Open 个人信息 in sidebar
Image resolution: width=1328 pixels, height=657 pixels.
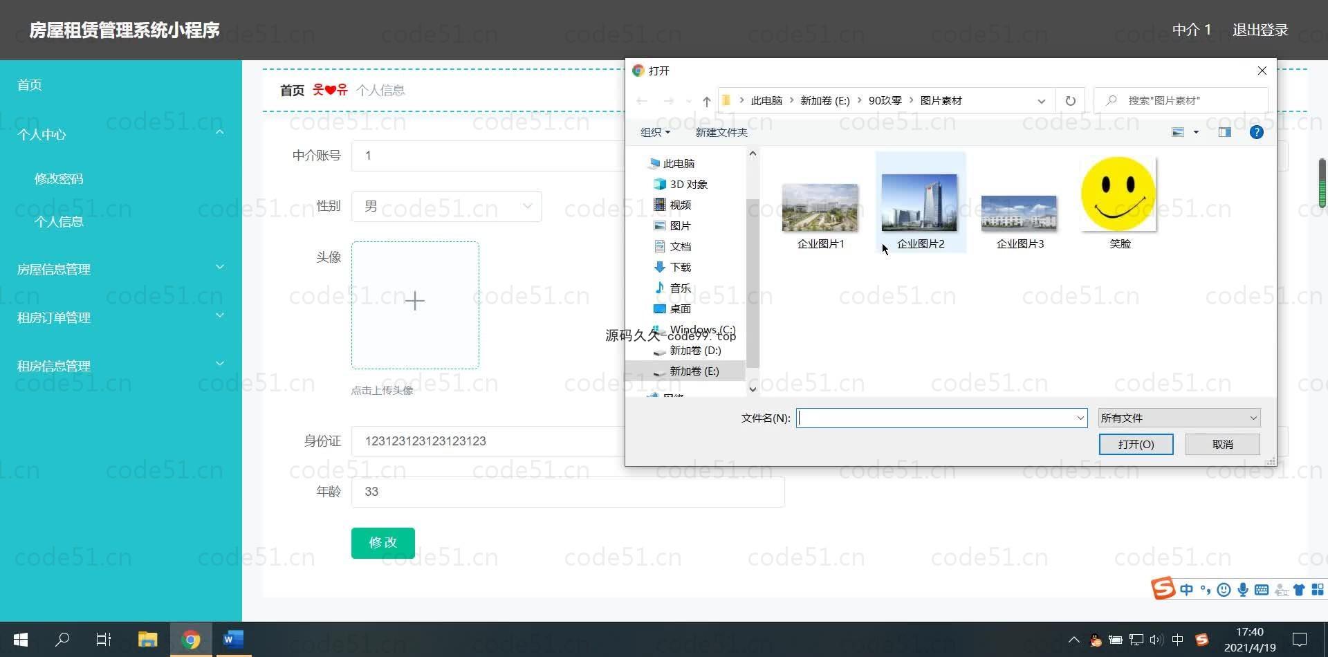pyautogui.click(x=59, y=221)
